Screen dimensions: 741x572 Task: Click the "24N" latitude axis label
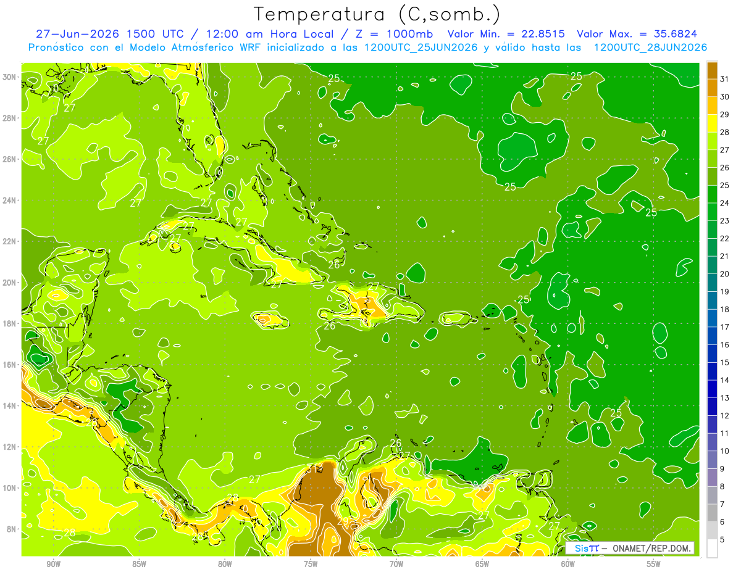pos(10,201)
